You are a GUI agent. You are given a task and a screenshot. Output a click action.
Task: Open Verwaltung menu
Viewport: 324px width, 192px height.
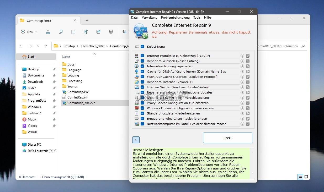150,18
